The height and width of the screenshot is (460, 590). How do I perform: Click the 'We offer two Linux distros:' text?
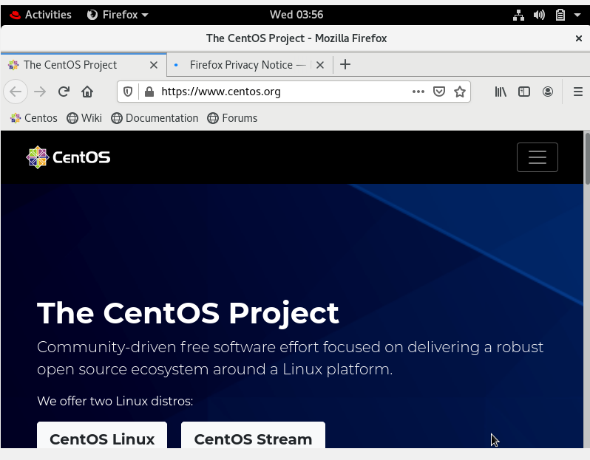pyautogui.click(x=115, y=401)
